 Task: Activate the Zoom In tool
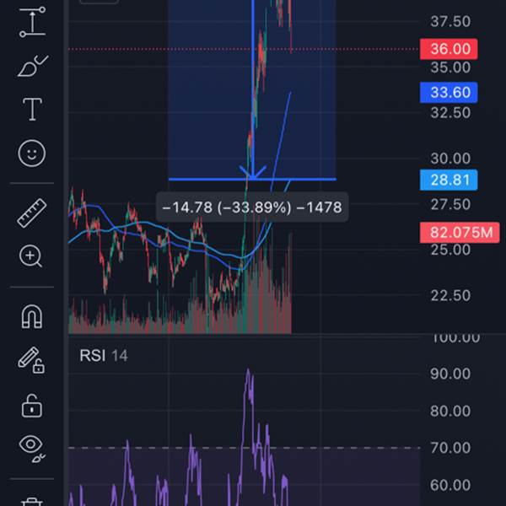point(30,256)
